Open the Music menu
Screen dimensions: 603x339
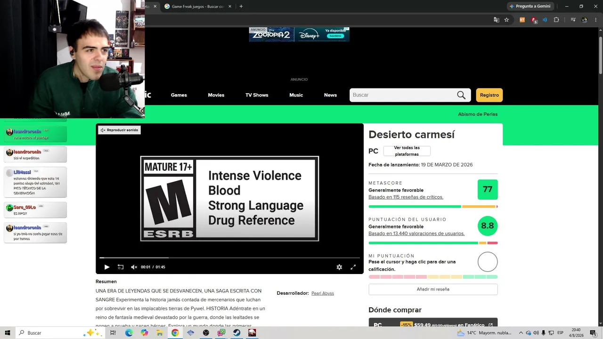coord(296,95)
